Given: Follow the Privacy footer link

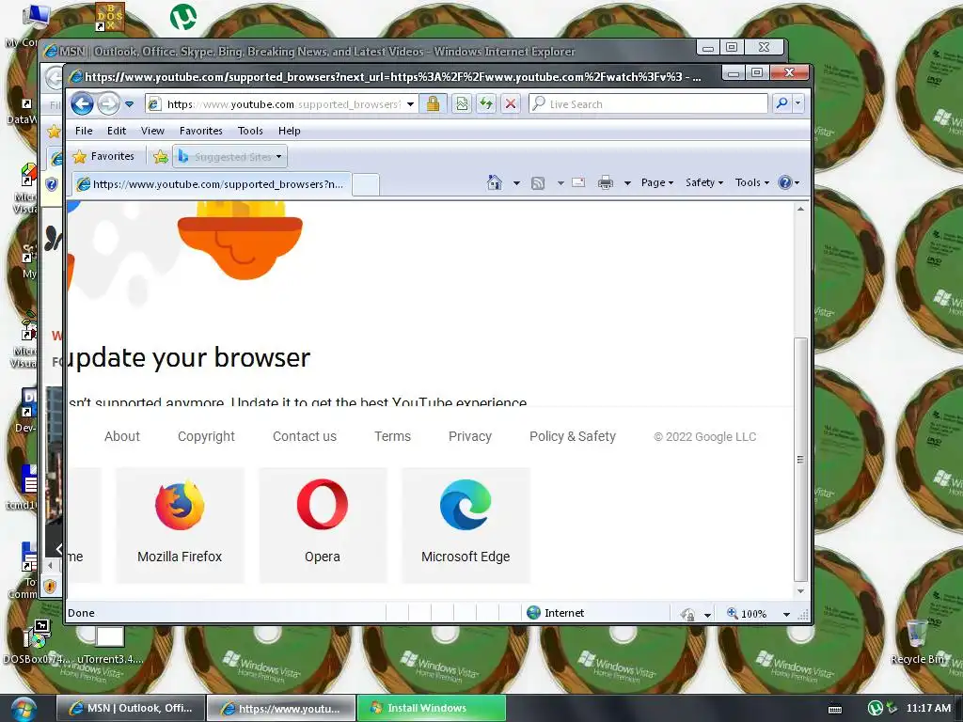Looking at the screenshot, I should pos(470,436).
